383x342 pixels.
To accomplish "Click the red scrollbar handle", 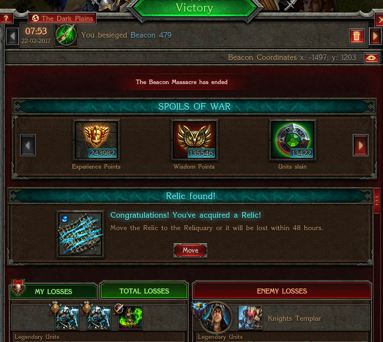I will click(x=376, y=200).
